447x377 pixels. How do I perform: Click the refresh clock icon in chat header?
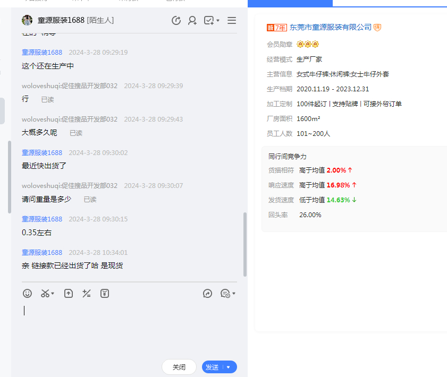pos(176,21)
